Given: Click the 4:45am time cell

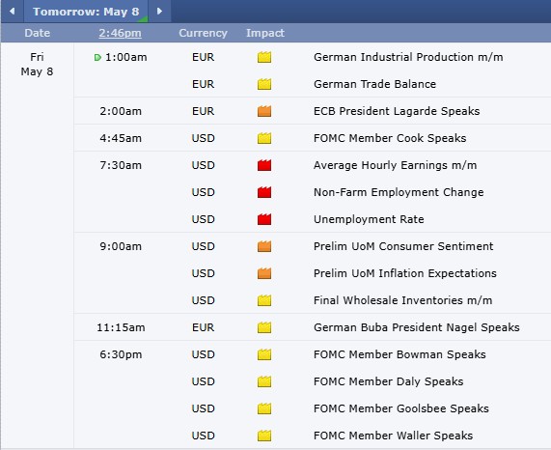Looking at the screenshot, I should point(121,138).
